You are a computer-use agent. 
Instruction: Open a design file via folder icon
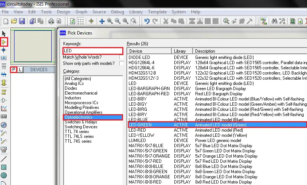coord(14,21)
